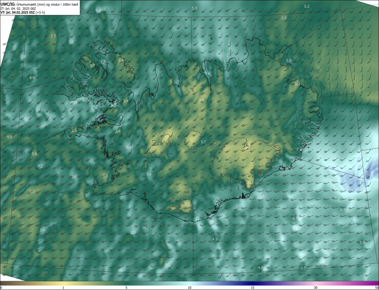Click the 4.0 value label on the map
This screenshot has width=379, height=290.
(9, 137)
